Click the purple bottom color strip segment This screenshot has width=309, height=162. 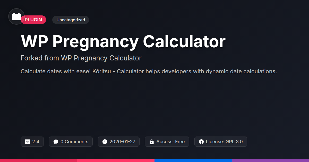270,160
